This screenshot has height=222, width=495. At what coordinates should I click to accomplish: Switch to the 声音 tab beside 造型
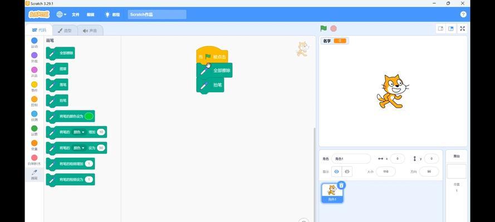[90, 31]
